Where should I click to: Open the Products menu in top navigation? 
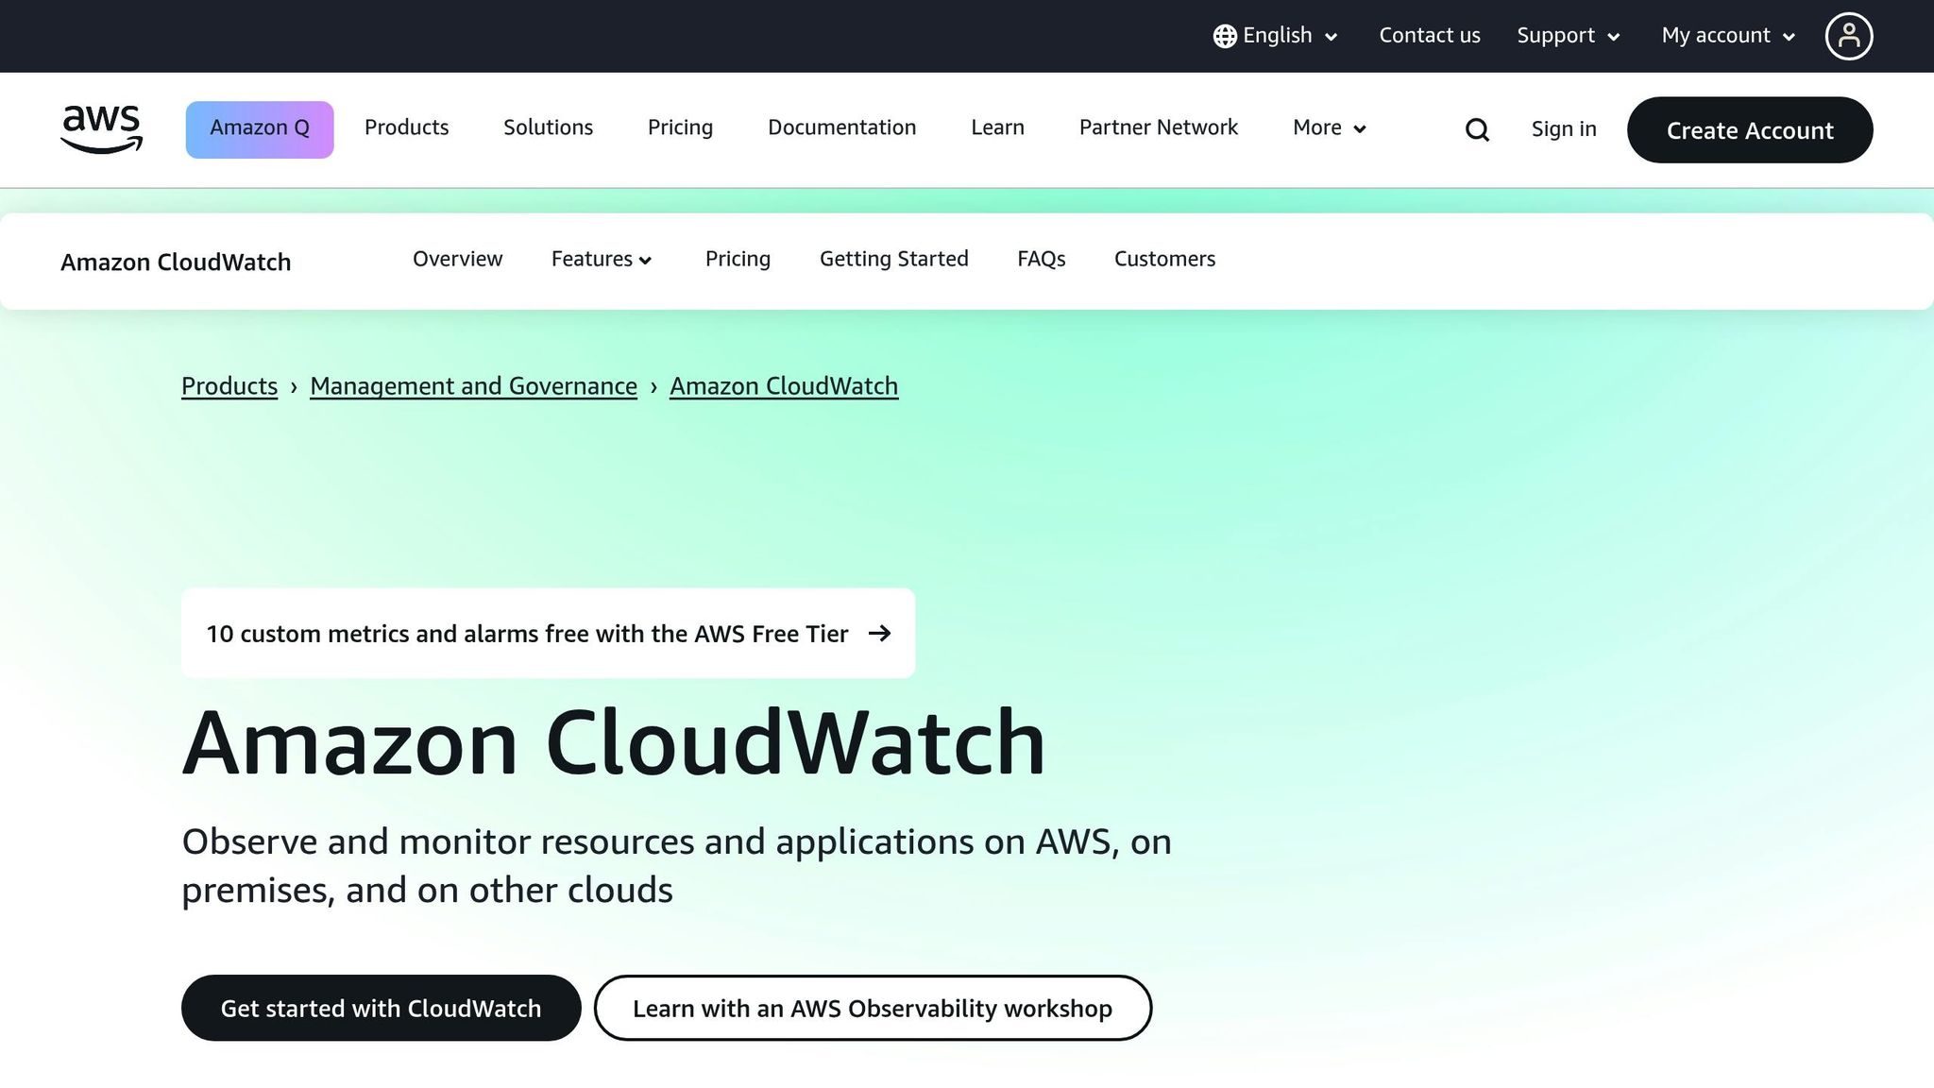point(406,127)
